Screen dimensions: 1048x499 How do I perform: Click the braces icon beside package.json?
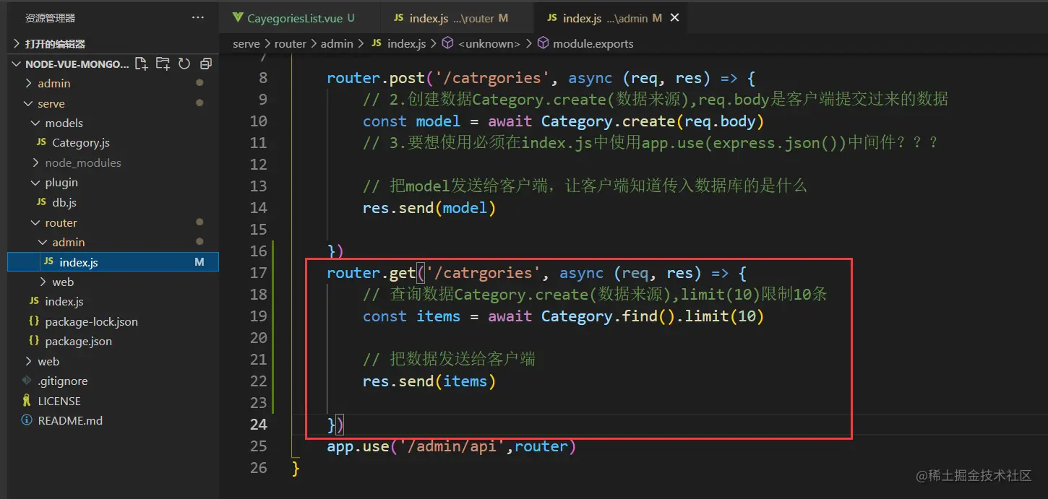(34, 341)
